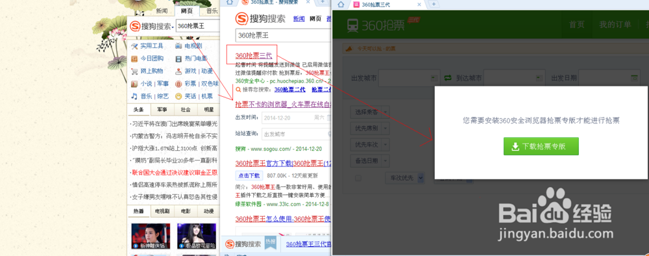Tick the checkbox left of 车次优先

coord(358,178)
